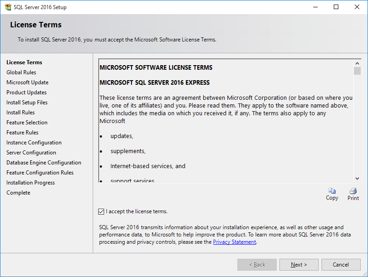Select Server Configuration step

tap(31, 152)
